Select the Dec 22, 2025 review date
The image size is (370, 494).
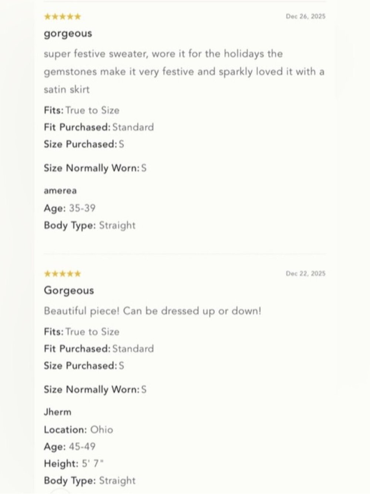306,273
